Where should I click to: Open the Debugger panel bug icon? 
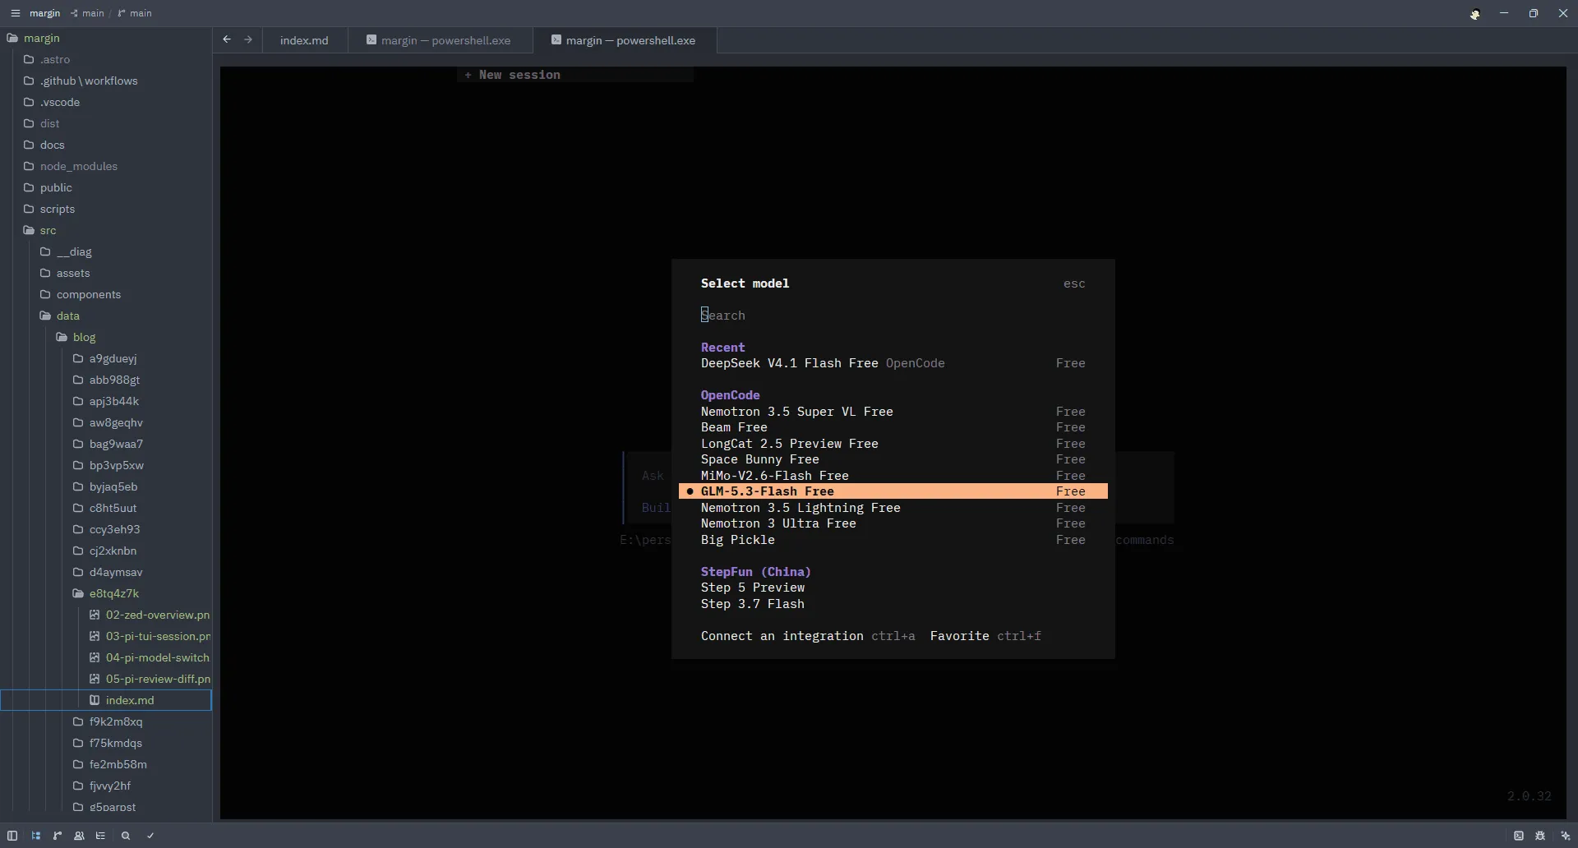(1540, 836)
